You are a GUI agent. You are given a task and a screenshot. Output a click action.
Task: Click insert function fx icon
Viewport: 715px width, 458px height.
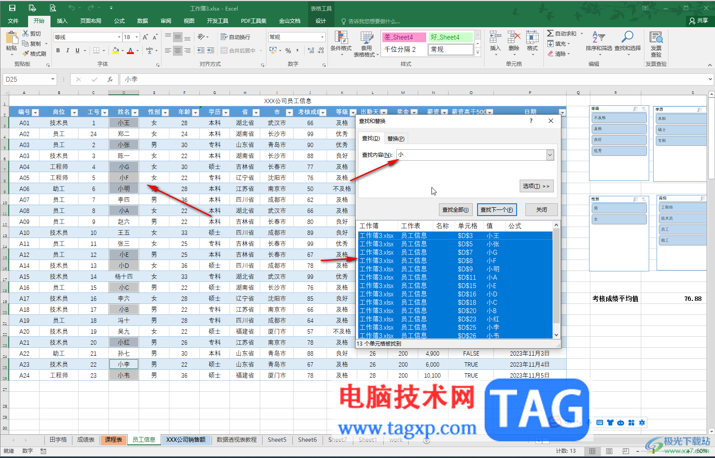coord(110,79)
